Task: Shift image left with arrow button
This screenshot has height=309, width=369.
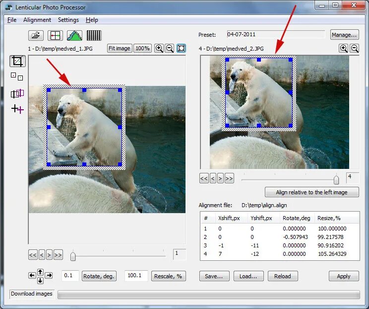Action: tap(32, 275)
